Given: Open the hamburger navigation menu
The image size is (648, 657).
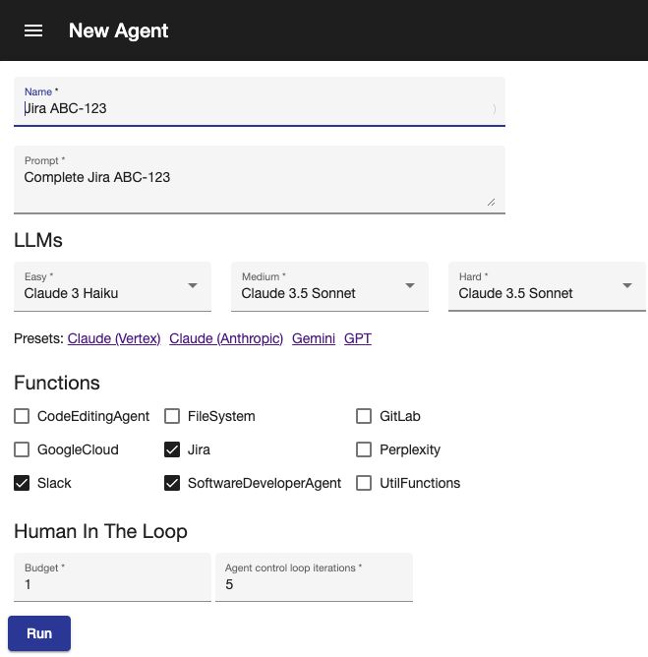Looking at the screenshot, I should click(33, 30).
